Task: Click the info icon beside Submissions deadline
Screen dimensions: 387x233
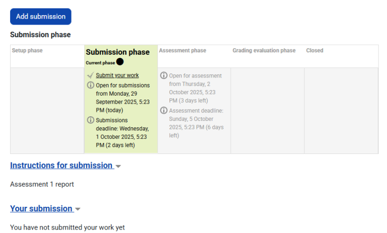Action: click(91, 120)
